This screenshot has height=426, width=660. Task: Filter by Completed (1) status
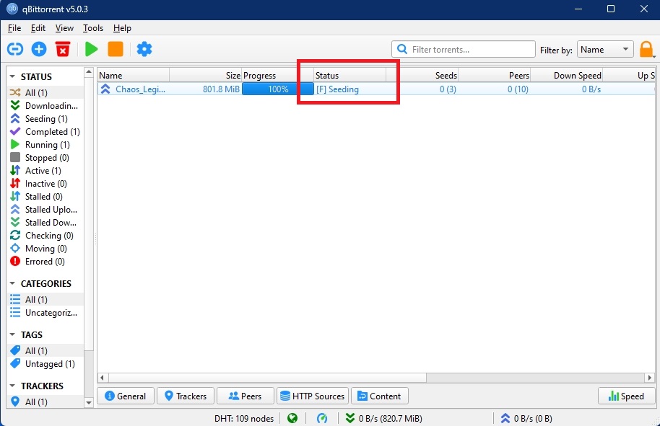45,131
